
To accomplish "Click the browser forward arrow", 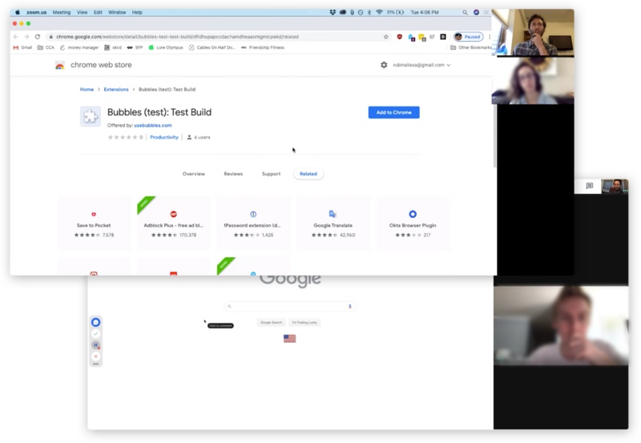I will pos(26,37).
